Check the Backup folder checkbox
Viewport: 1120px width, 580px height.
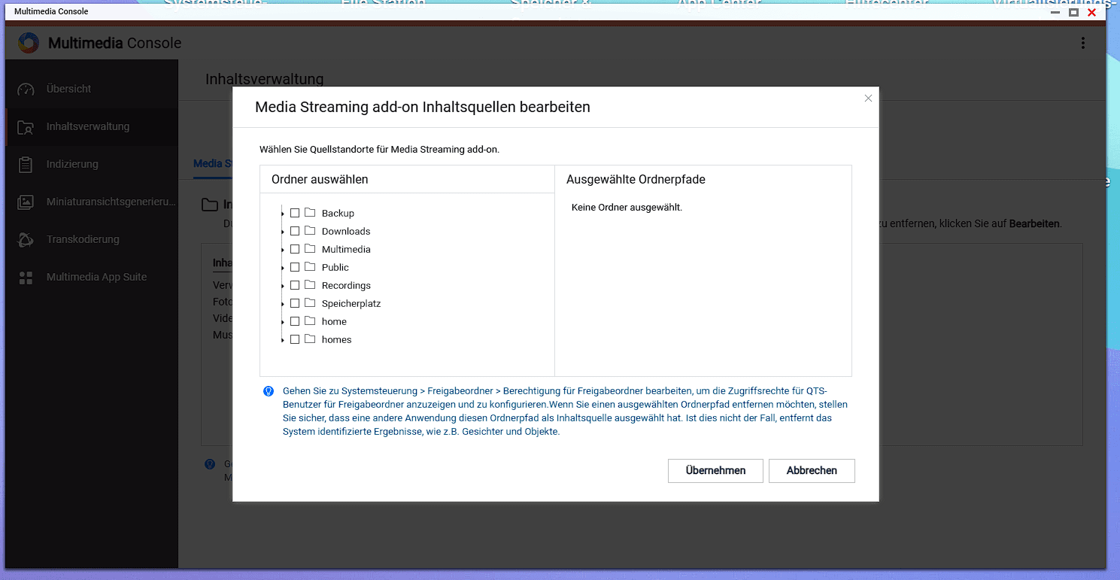tap(295, 213)
